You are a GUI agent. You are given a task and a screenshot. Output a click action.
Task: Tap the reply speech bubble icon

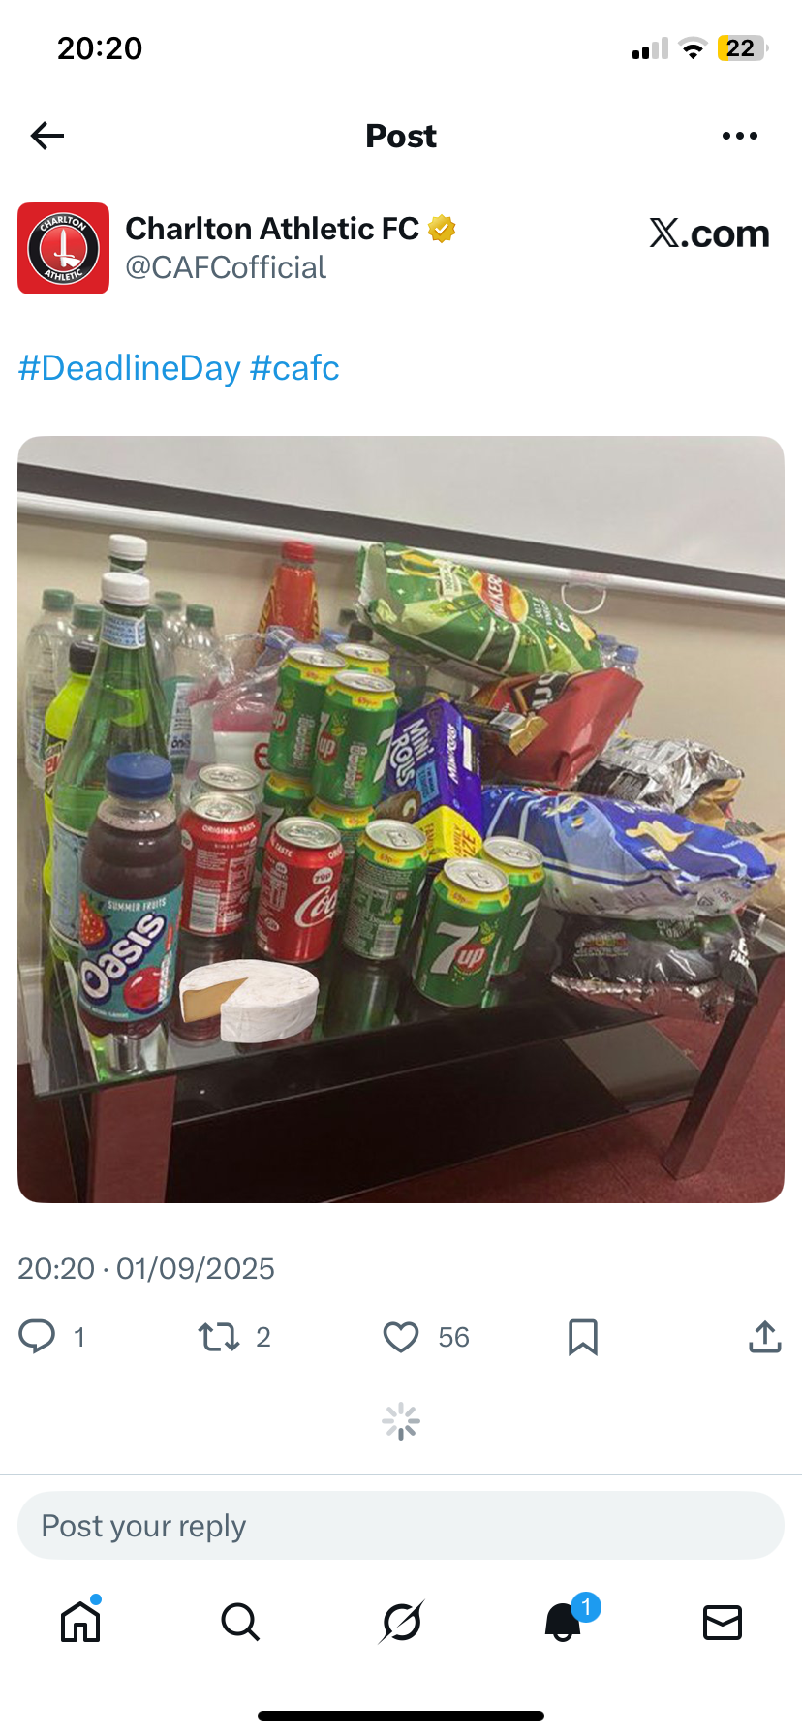coord(37,1336)
